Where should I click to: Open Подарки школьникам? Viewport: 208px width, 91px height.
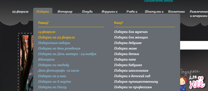click(x=131, y=71)
